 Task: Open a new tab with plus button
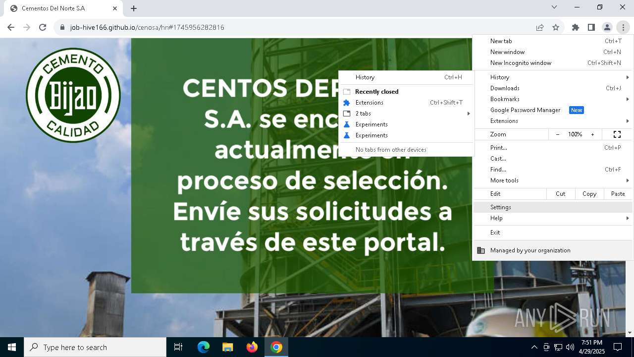[x=134, y=8]
